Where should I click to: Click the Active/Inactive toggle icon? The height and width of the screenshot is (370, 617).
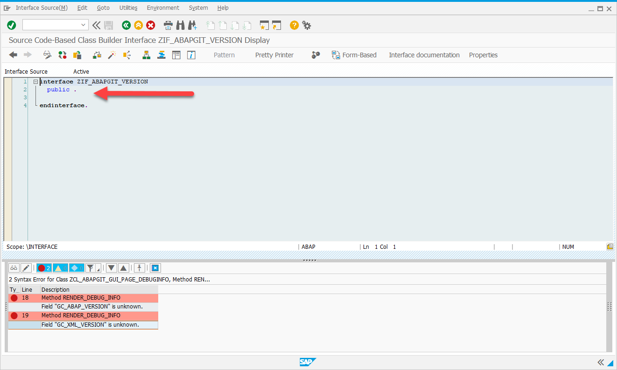pos(62,55)
